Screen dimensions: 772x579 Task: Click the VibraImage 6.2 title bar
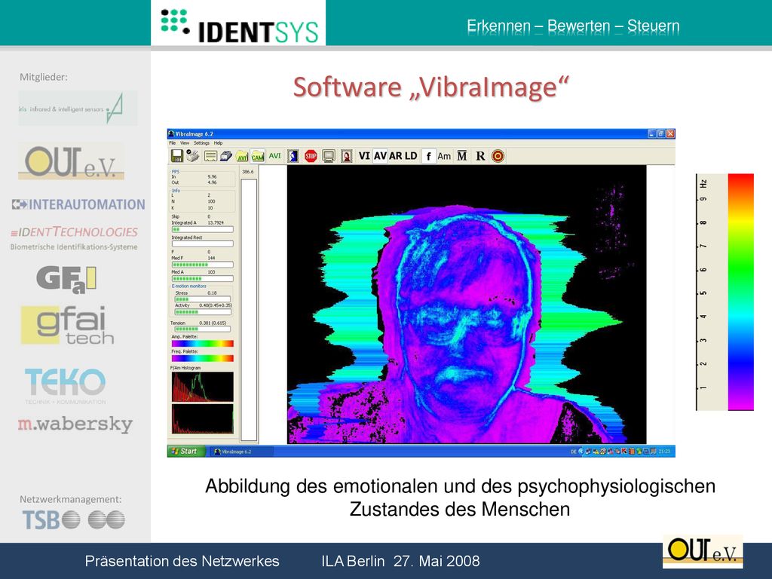point(421,133)
